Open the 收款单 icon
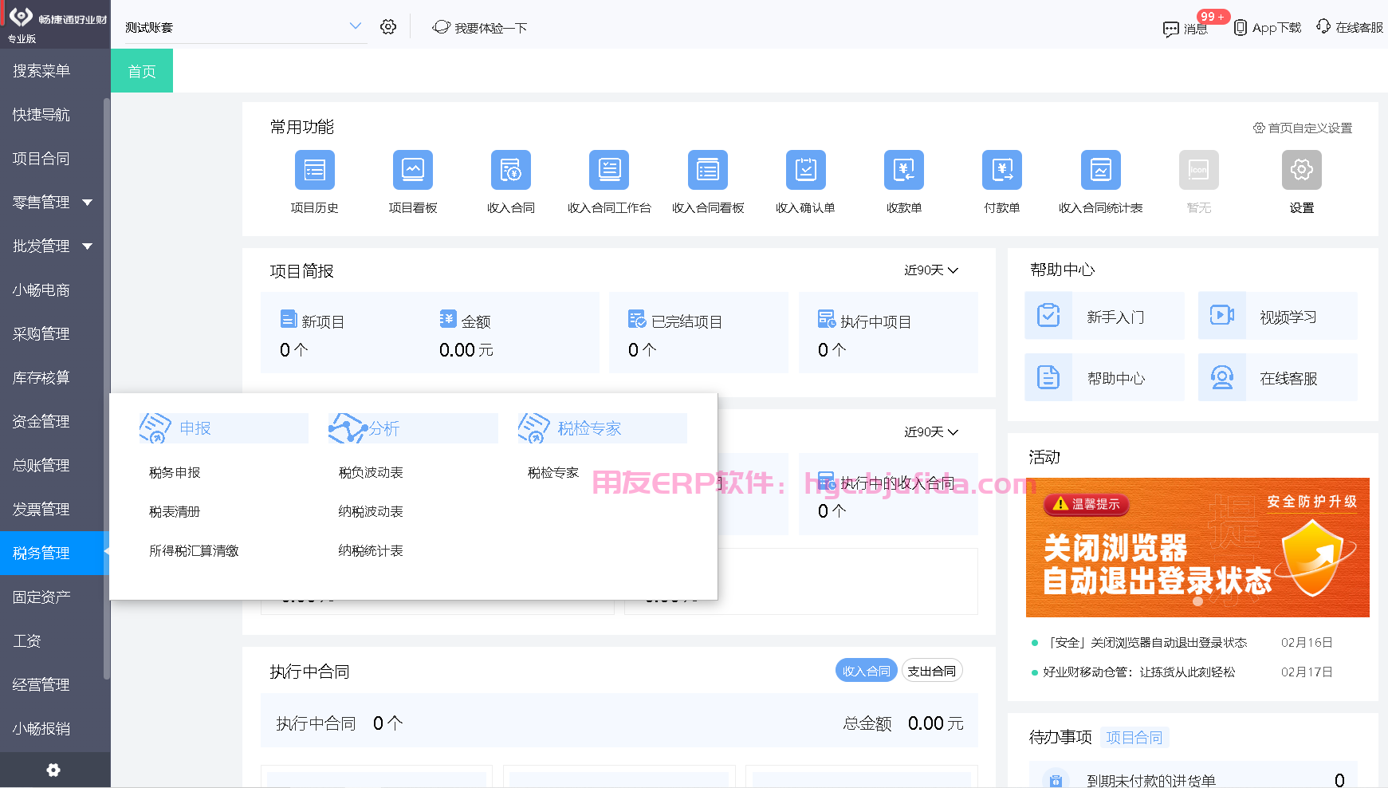 [x=904, y=170]
